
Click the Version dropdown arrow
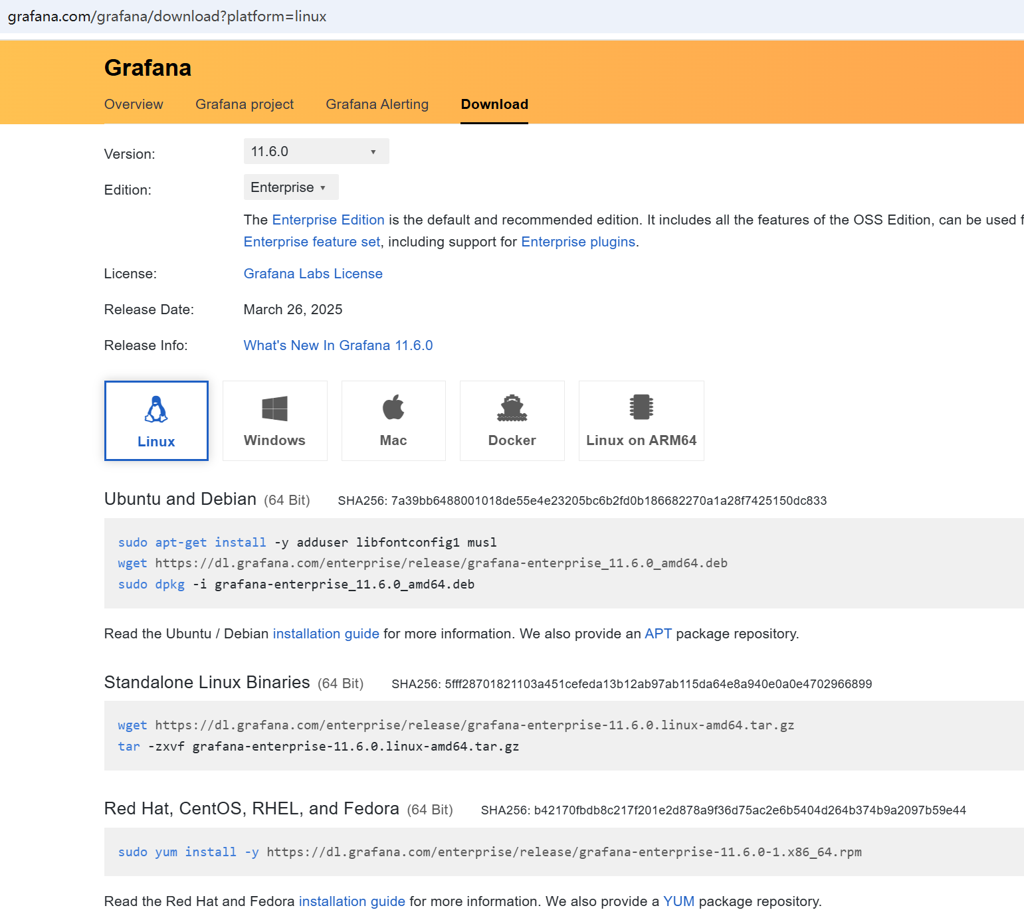pos(373,151)
